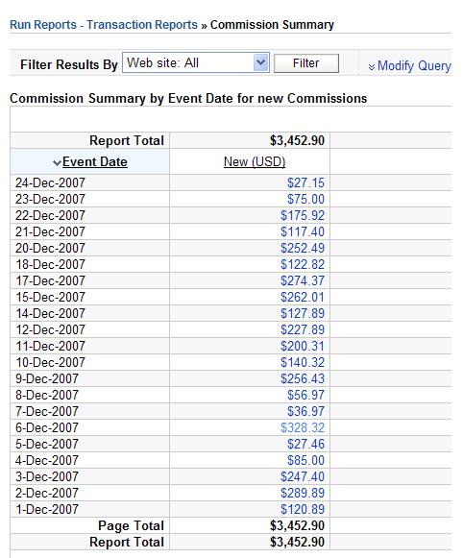Image resolution: width=463 pixels, height=558 pixels.
Task: Click the dropdown arrow of Web site: All
Action: [x=261, y=63]
